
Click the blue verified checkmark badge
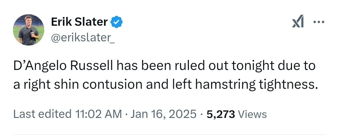[117, 22]
